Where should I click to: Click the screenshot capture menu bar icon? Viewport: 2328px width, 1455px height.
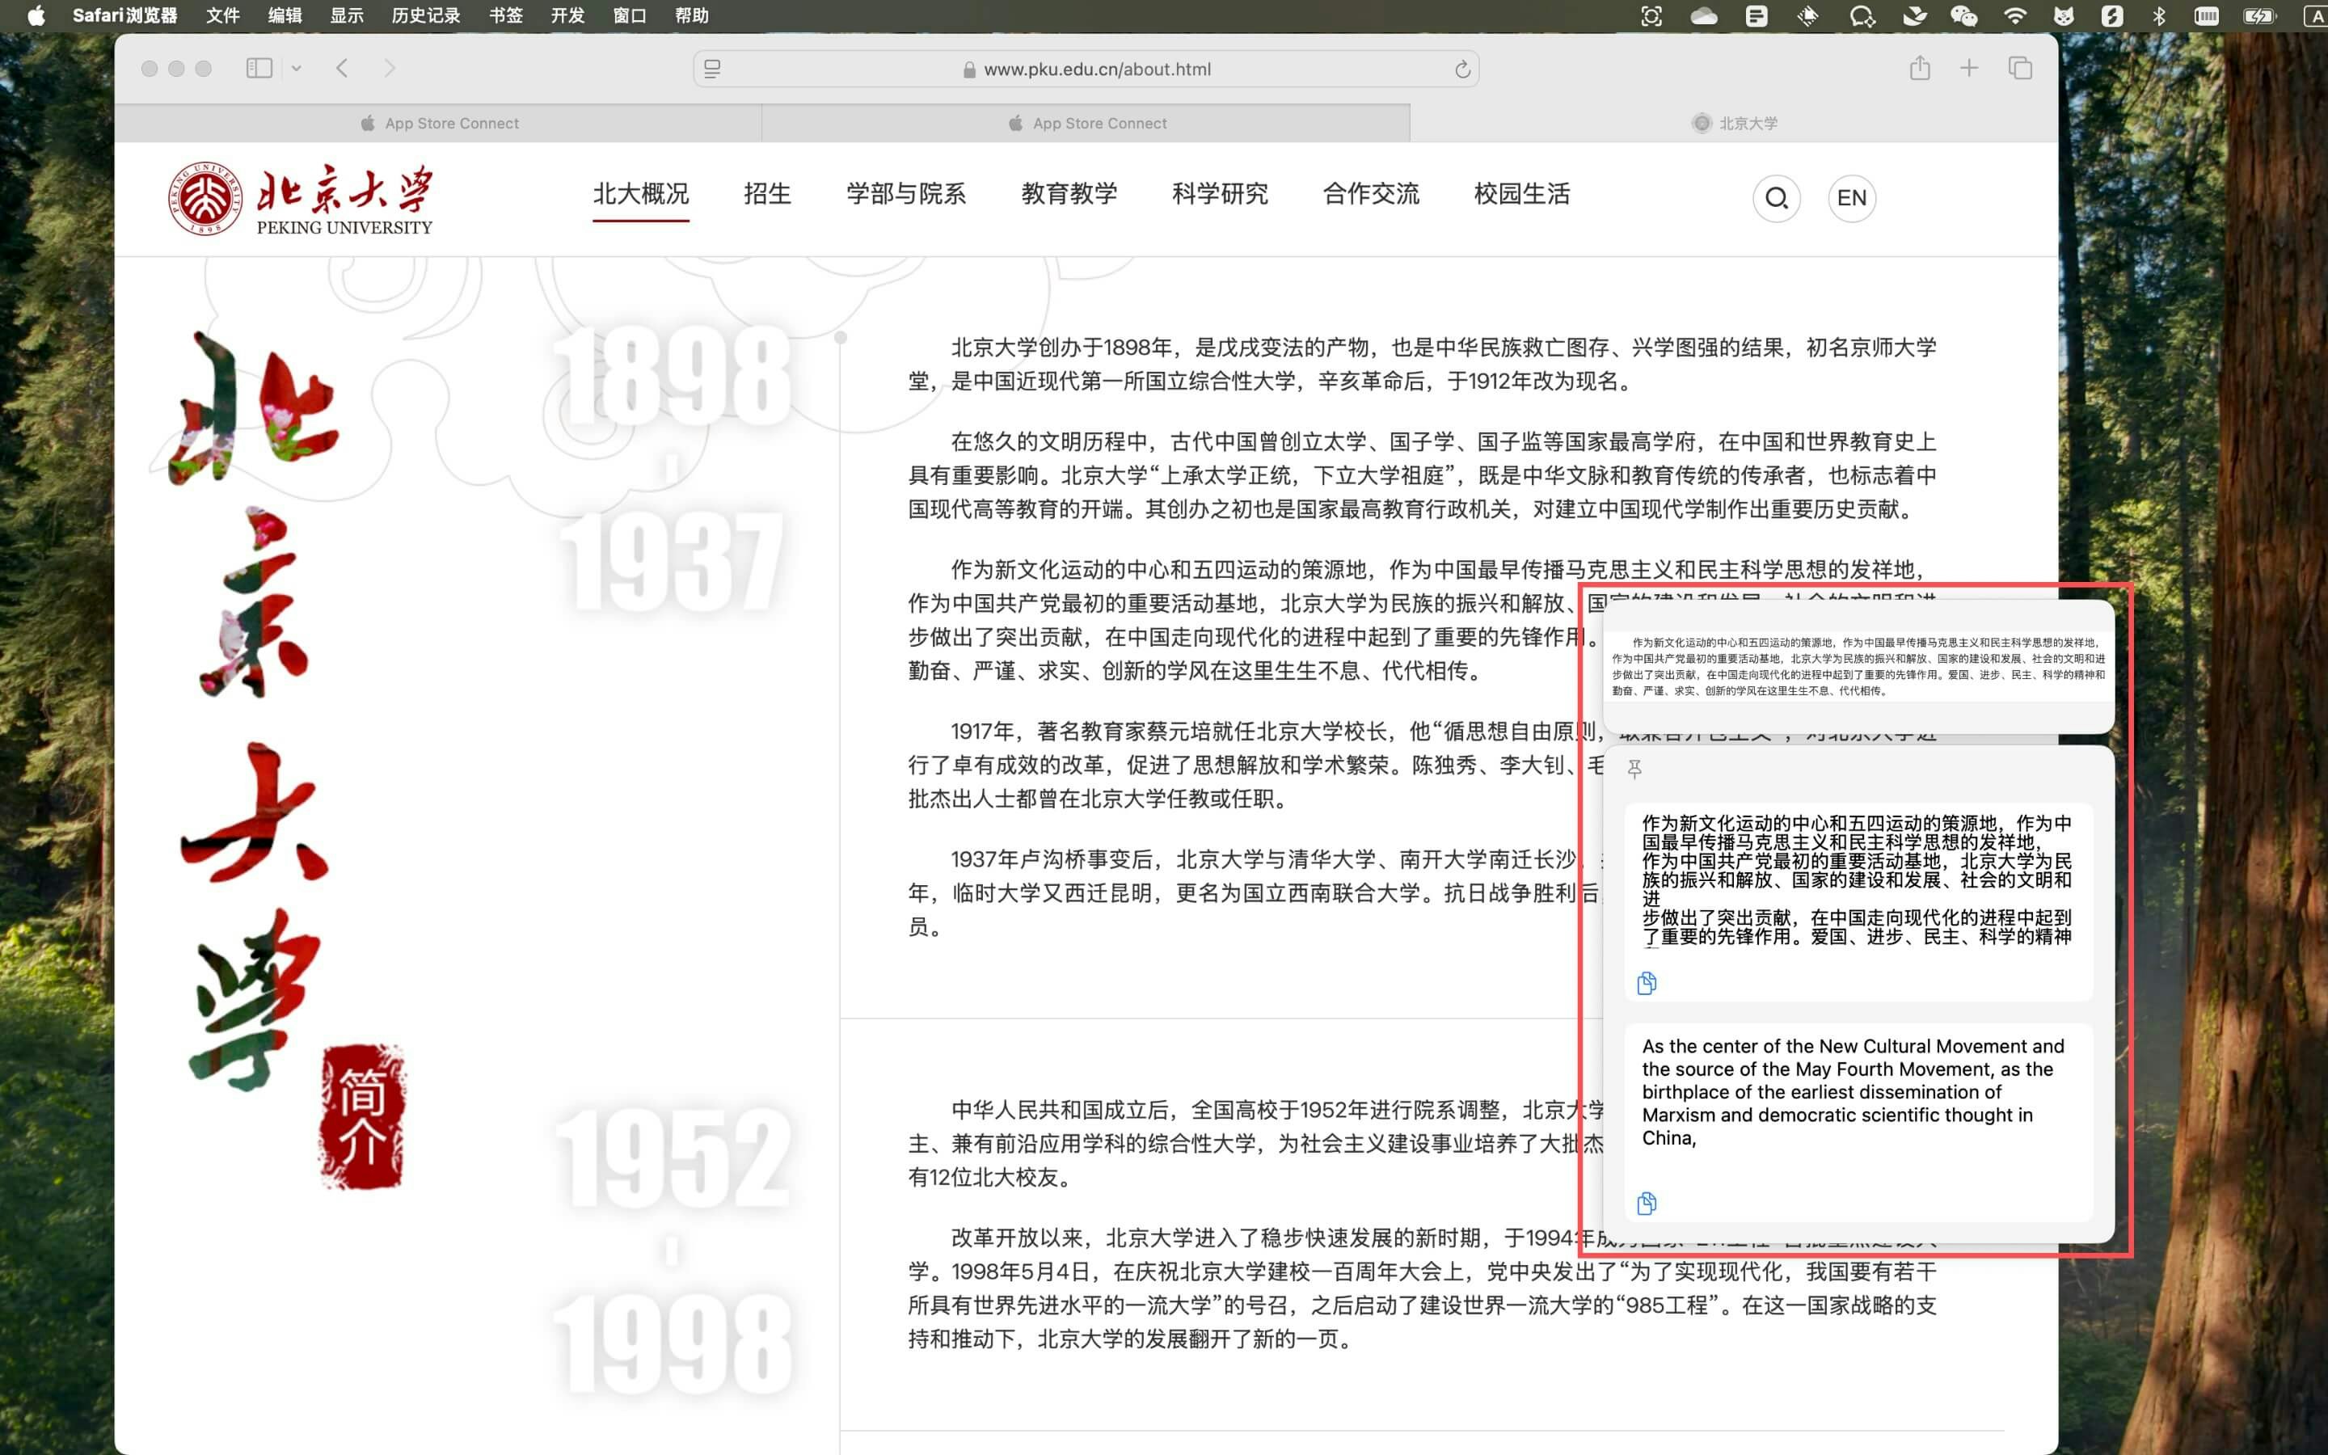click(x=1651, y=15)
